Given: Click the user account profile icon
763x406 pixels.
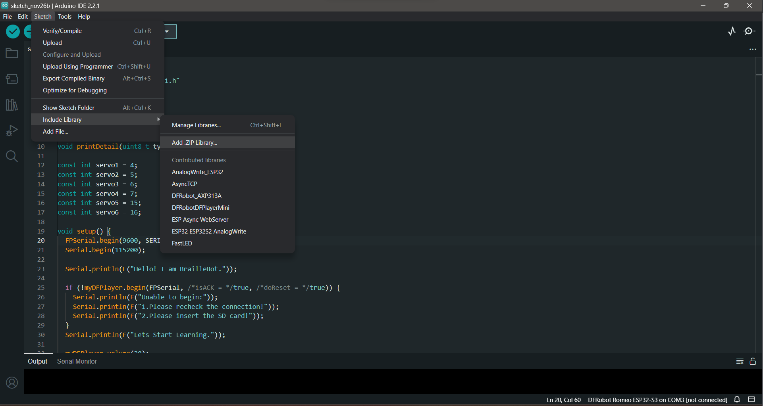Looking at the screenshot, I should pyautogui.click(x=12, y=383).
